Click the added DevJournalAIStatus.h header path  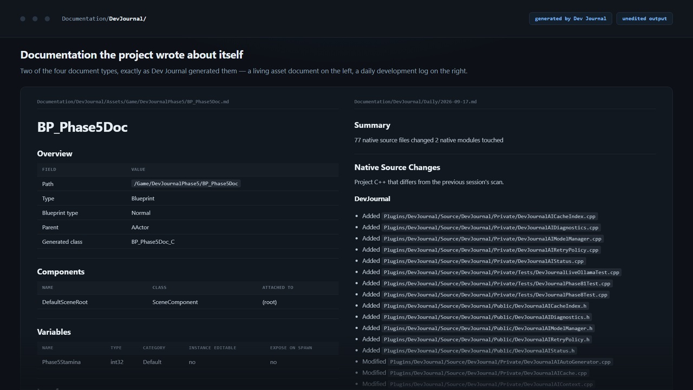point(479,351)
